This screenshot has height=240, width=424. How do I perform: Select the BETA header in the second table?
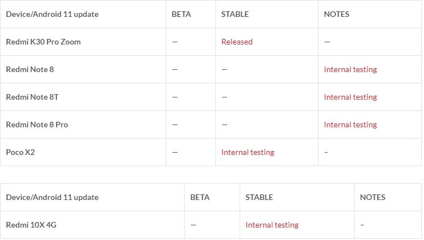pyautogui.click(x=200, y=197)
